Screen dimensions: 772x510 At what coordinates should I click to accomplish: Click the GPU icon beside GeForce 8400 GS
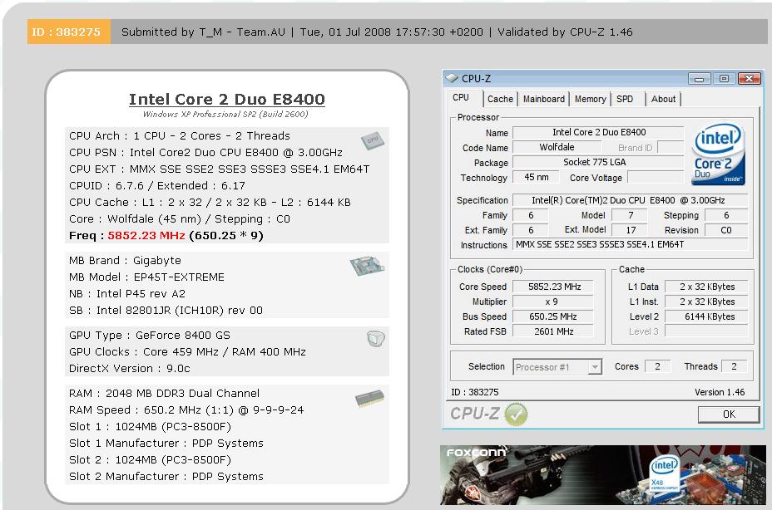[376, 339]
